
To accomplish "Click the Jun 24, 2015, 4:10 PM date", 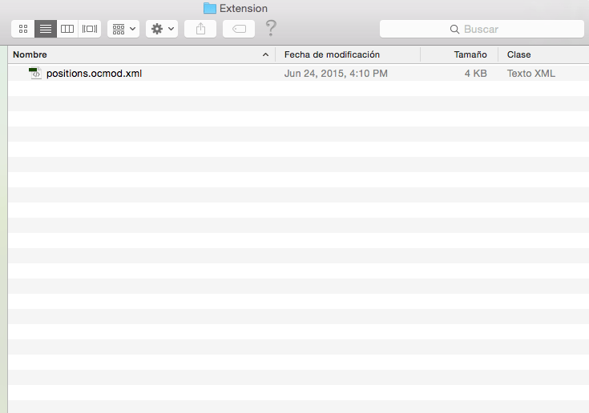I will tap(336, 74).
